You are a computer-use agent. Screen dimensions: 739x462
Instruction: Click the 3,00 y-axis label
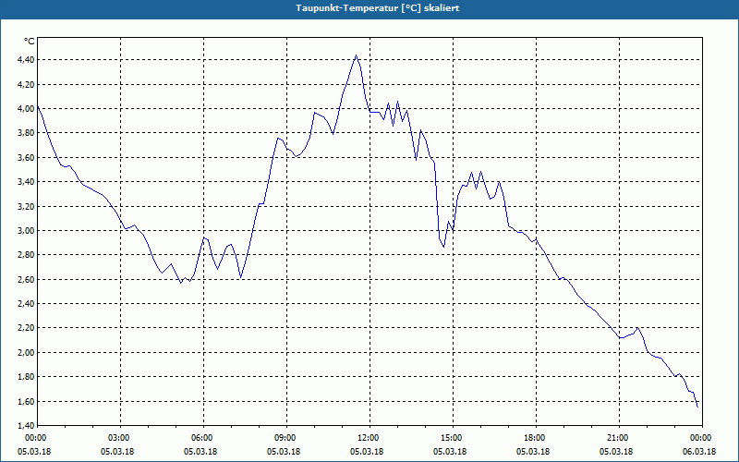26,230
